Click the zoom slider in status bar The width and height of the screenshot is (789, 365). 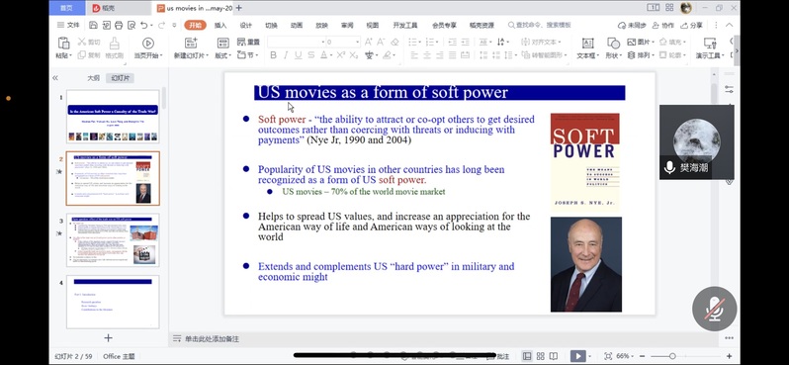pyautogui.click(x=671, y=356)
